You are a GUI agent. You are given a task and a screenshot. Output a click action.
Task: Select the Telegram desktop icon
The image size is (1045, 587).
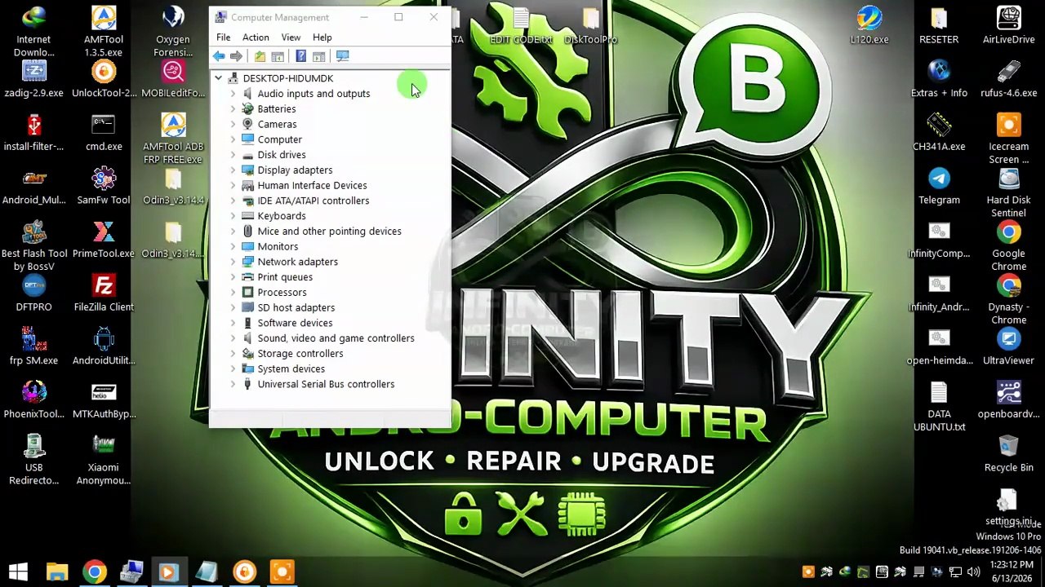[x=939, y=187]
